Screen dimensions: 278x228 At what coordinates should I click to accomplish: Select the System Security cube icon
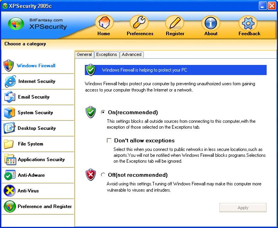click(x=9, y=112)
